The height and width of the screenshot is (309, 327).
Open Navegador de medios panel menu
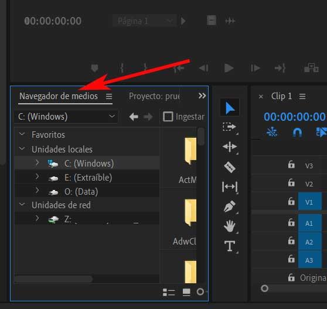109,96
